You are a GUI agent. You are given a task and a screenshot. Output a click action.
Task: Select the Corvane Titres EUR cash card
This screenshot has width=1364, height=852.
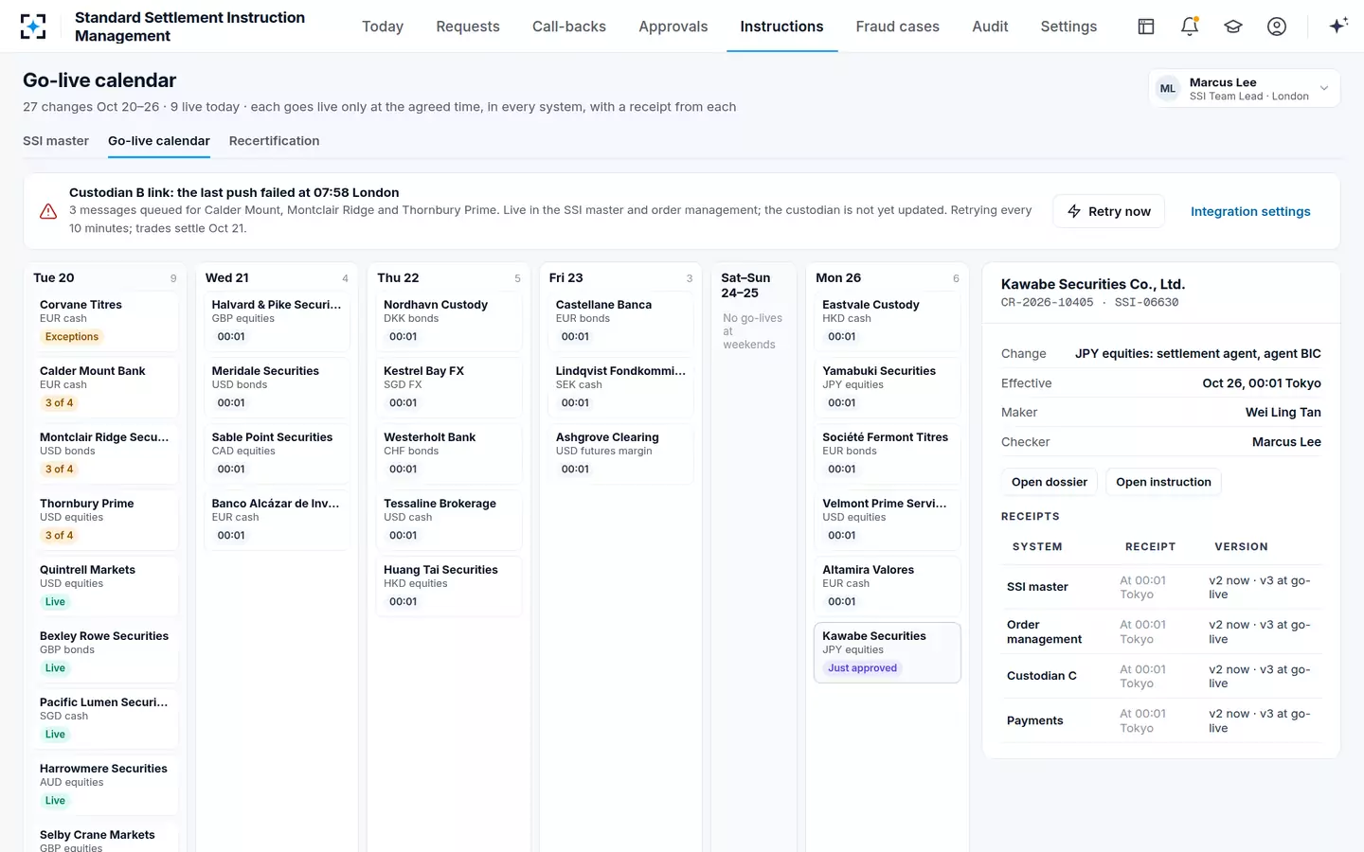105,321
